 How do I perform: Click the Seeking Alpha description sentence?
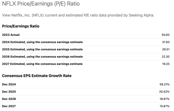coord(78,15)
